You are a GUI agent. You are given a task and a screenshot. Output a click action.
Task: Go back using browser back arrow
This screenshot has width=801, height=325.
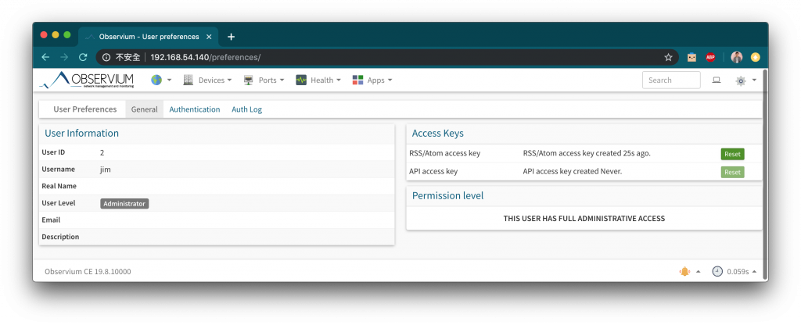point(45,57)
